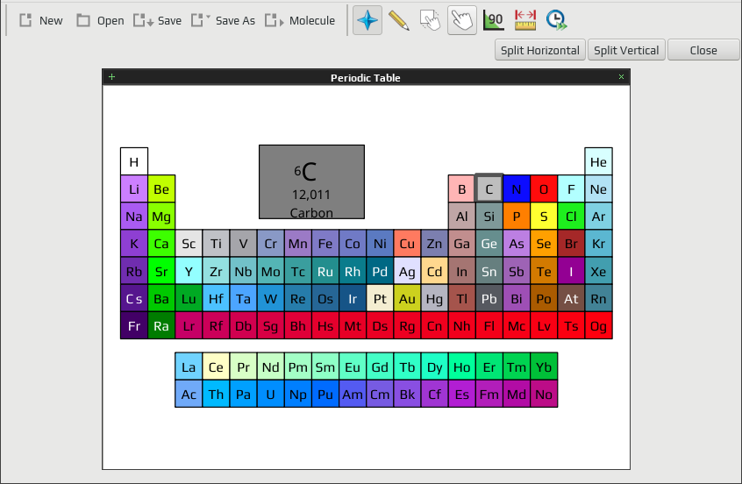
Task: Pick Lead Pb element cell
Action: [489, 298]
